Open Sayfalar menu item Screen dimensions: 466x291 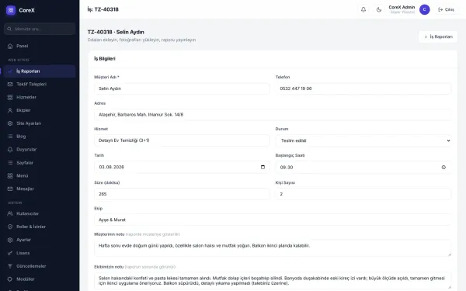coord(40,163)
